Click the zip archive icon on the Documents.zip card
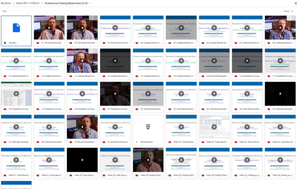The width and height of the screenshot is (297, 189). click(x=148, y=127)
